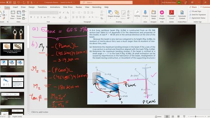Click the Numbering list icon
This screenshot has width=210, height=118.
coord(79,12)
